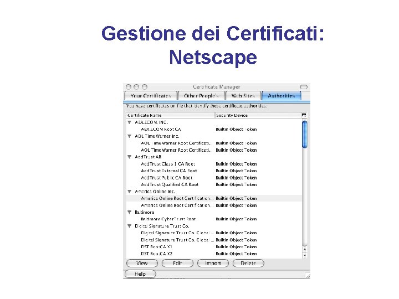Click Builtin Object Token for DST RootCA X2
The height and width of the screenshot is (299, 399).
[236, 254]
